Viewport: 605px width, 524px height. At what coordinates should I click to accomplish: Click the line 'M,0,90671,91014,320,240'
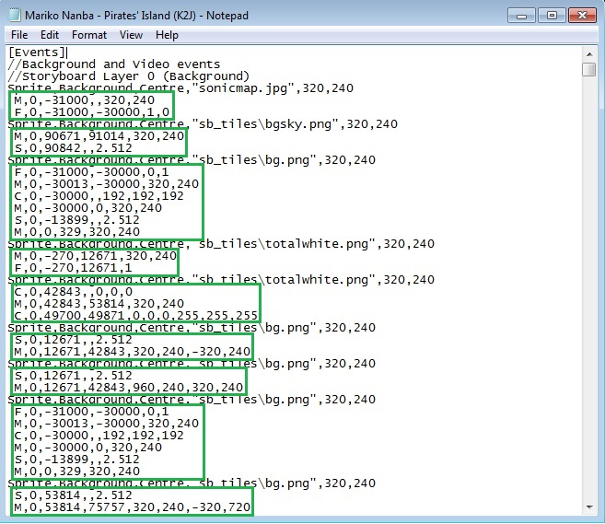[99, 136]
